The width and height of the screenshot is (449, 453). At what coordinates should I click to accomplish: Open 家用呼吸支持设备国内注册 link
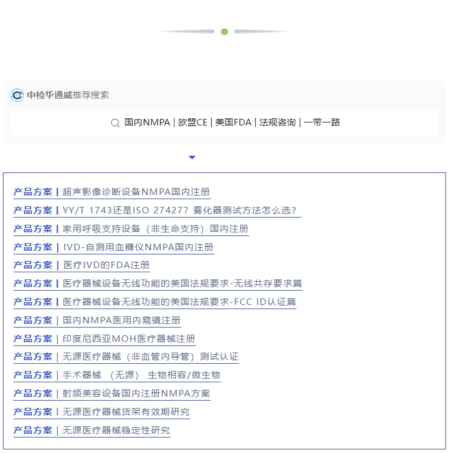[155, 229]
